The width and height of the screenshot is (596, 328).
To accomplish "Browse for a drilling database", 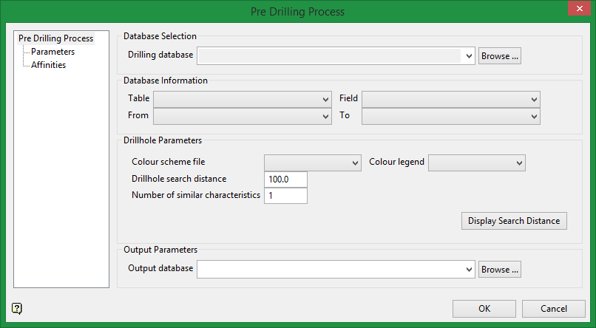I will pos(500,56).
